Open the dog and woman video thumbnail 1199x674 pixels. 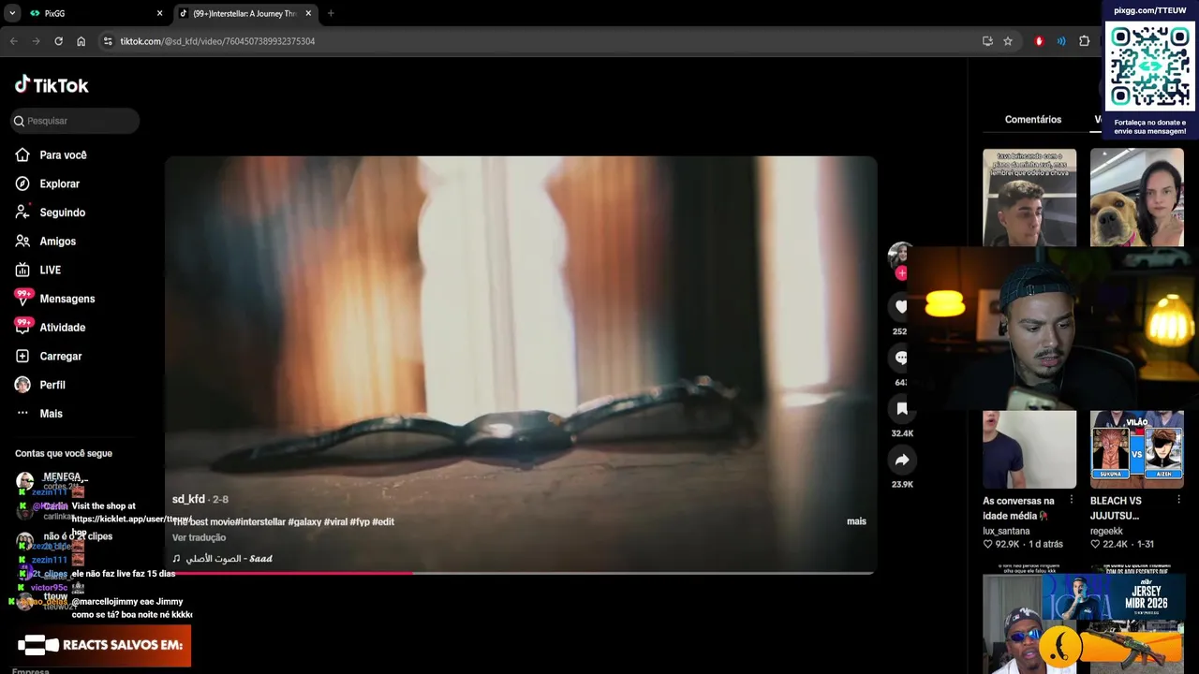pos(1136,198)
